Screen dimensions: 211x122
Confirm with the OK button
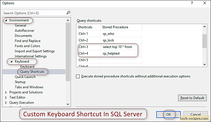(x=169, y=115)
